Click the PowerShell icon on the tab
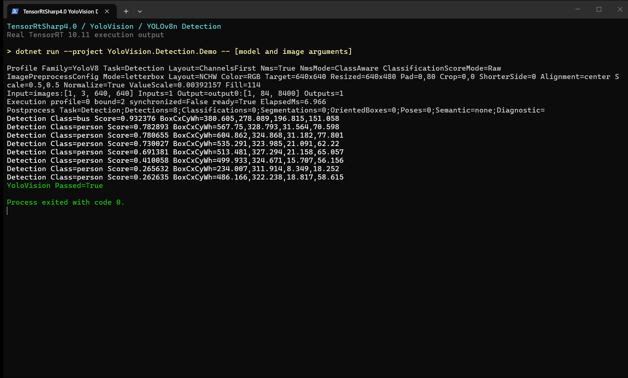The height and width of the screenshot is (378, 628). 15,11
